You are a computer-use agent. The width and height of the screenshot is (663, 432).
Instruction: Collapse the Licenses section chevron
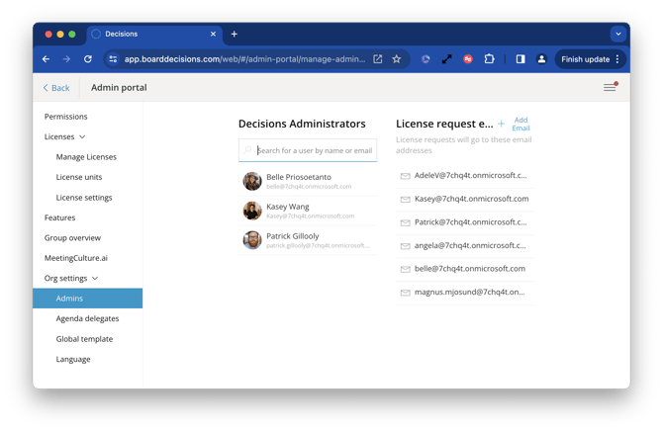82,136
